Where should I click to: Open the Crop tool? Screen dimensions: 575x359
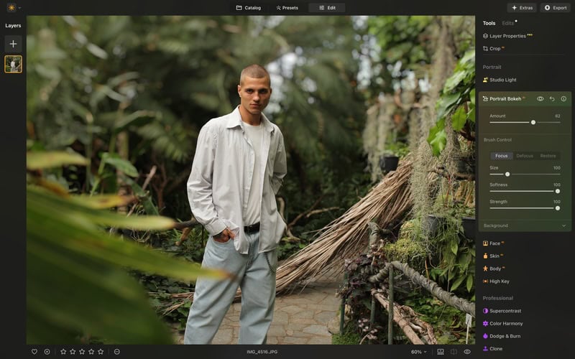(494, 49)
